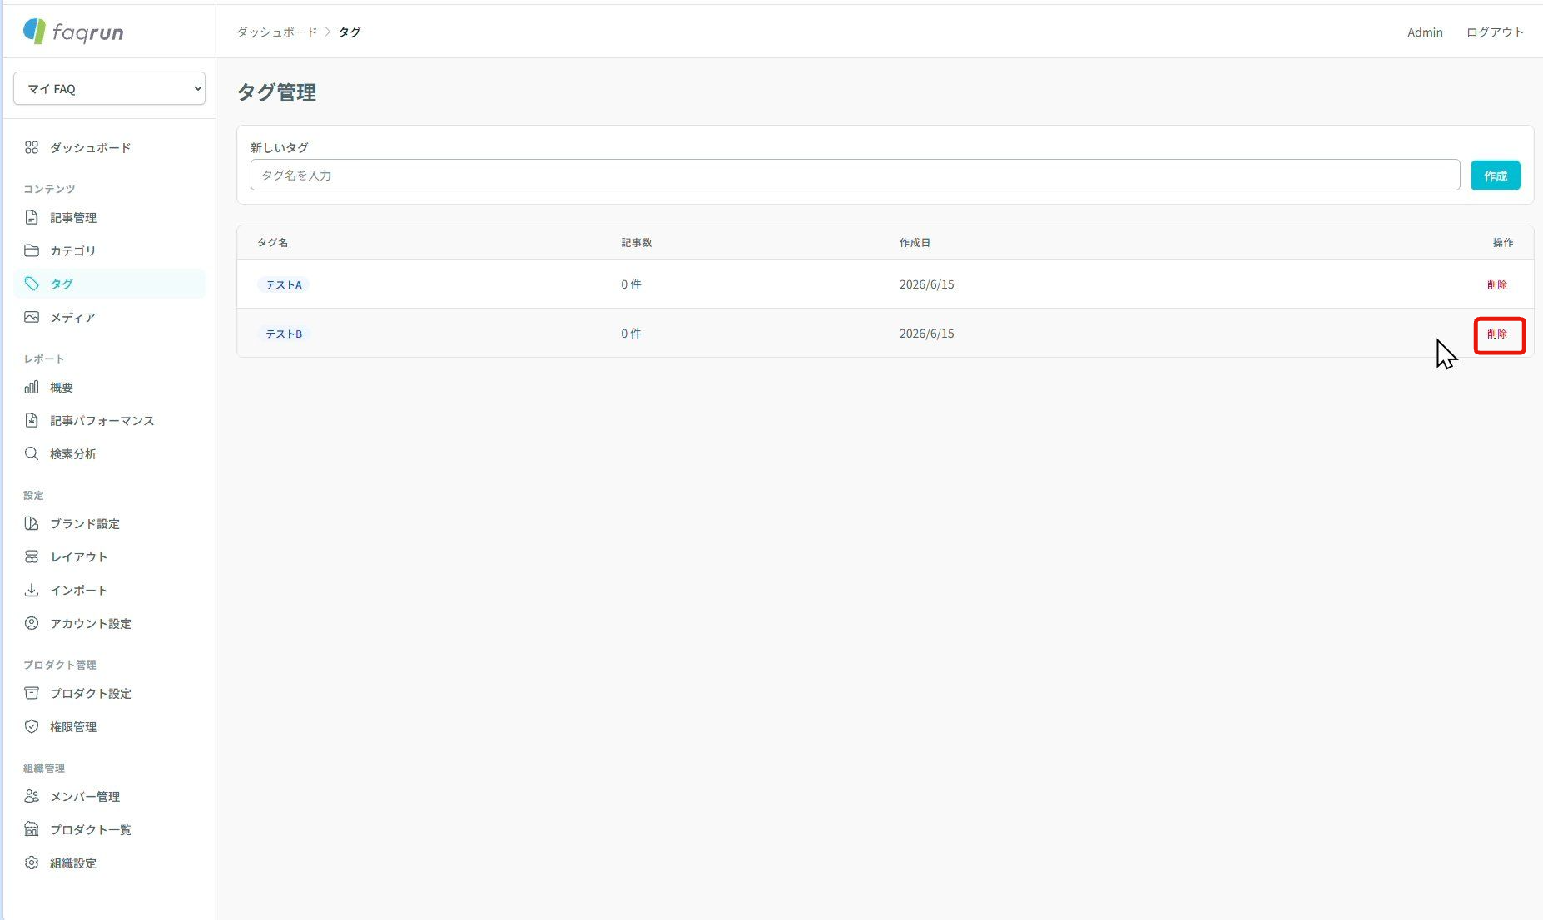Click the レイアウト layout icon
The image size is (1543, 920).
(32, 556)
